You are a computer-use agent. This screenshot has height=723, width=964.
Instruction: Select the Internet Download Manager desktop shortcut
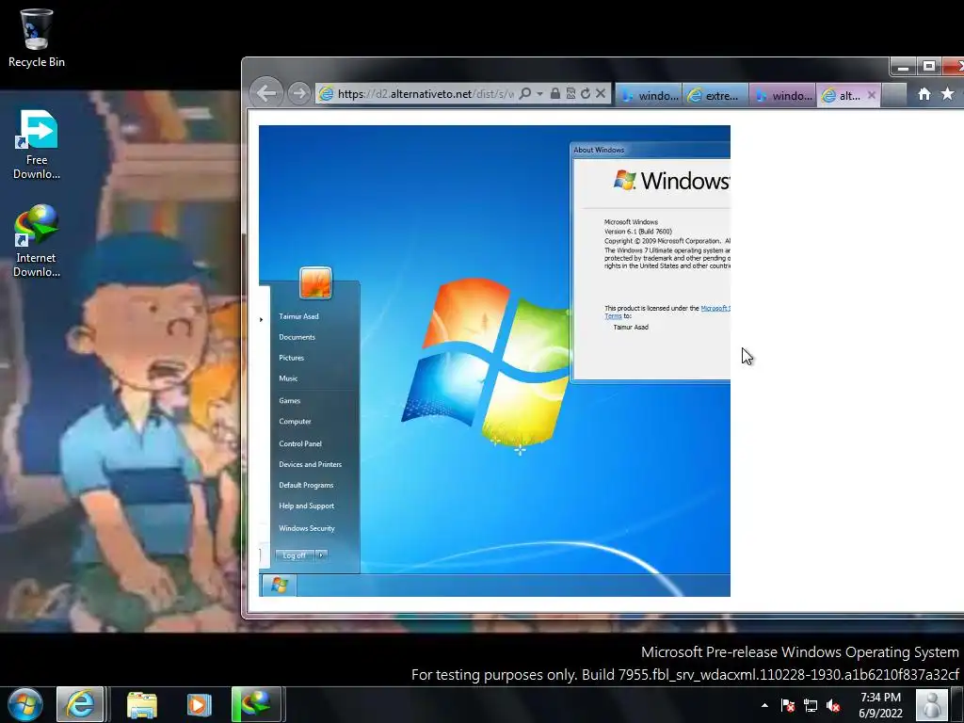pos(37,241)
